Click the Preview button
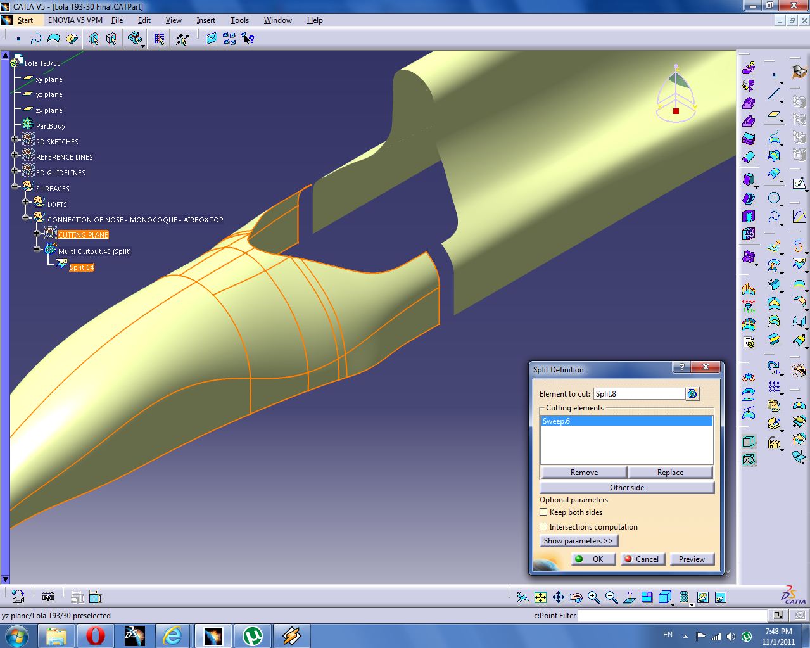The width and height of the screenshot is (810, 648). point(692,559)
